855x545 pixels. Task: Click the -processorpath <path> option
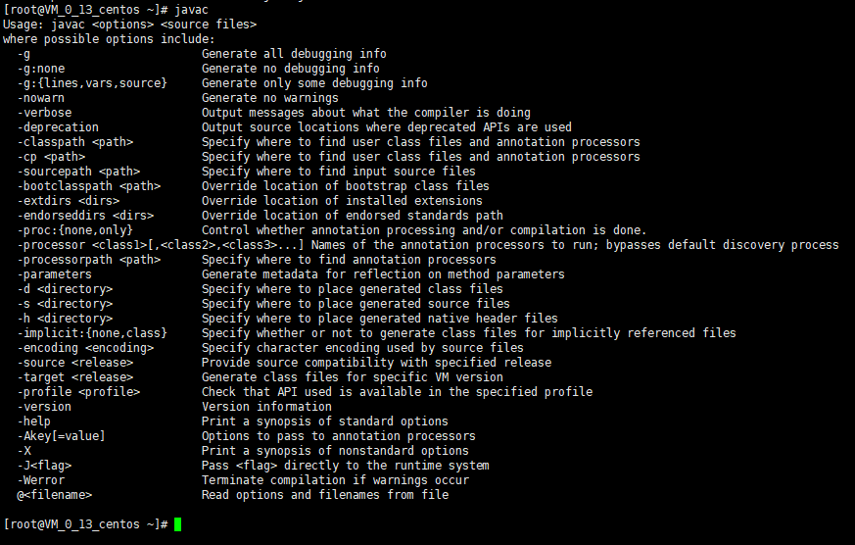point(89,260)
